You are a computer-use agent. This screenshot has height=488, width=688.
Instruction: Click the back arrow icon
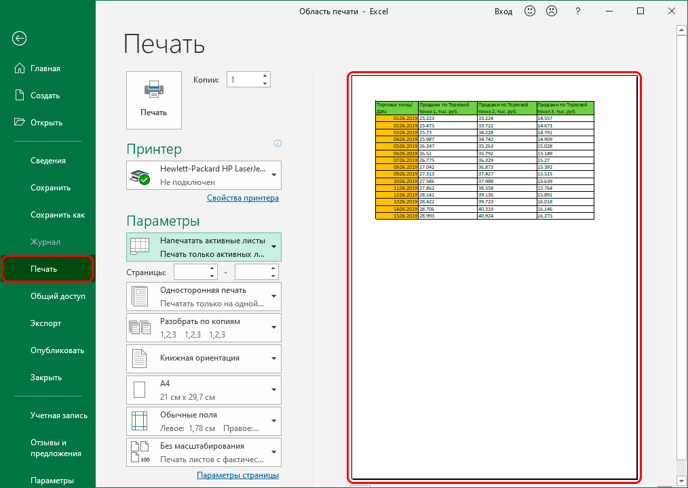click(20, 38)
